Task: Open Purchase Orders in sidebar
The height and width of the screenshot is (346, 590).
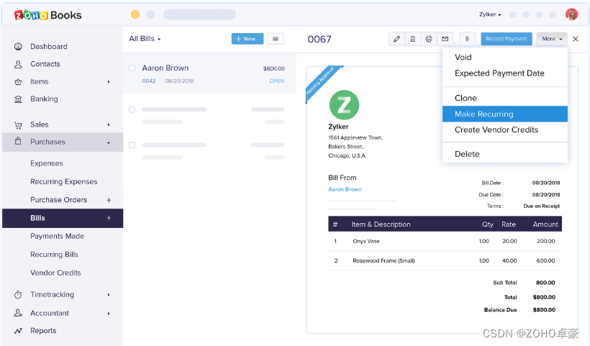Action: click(x=59, y=200)
